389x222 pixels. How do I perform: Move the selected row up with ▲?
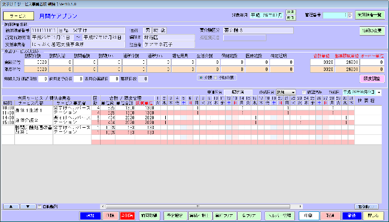(11, 206)
